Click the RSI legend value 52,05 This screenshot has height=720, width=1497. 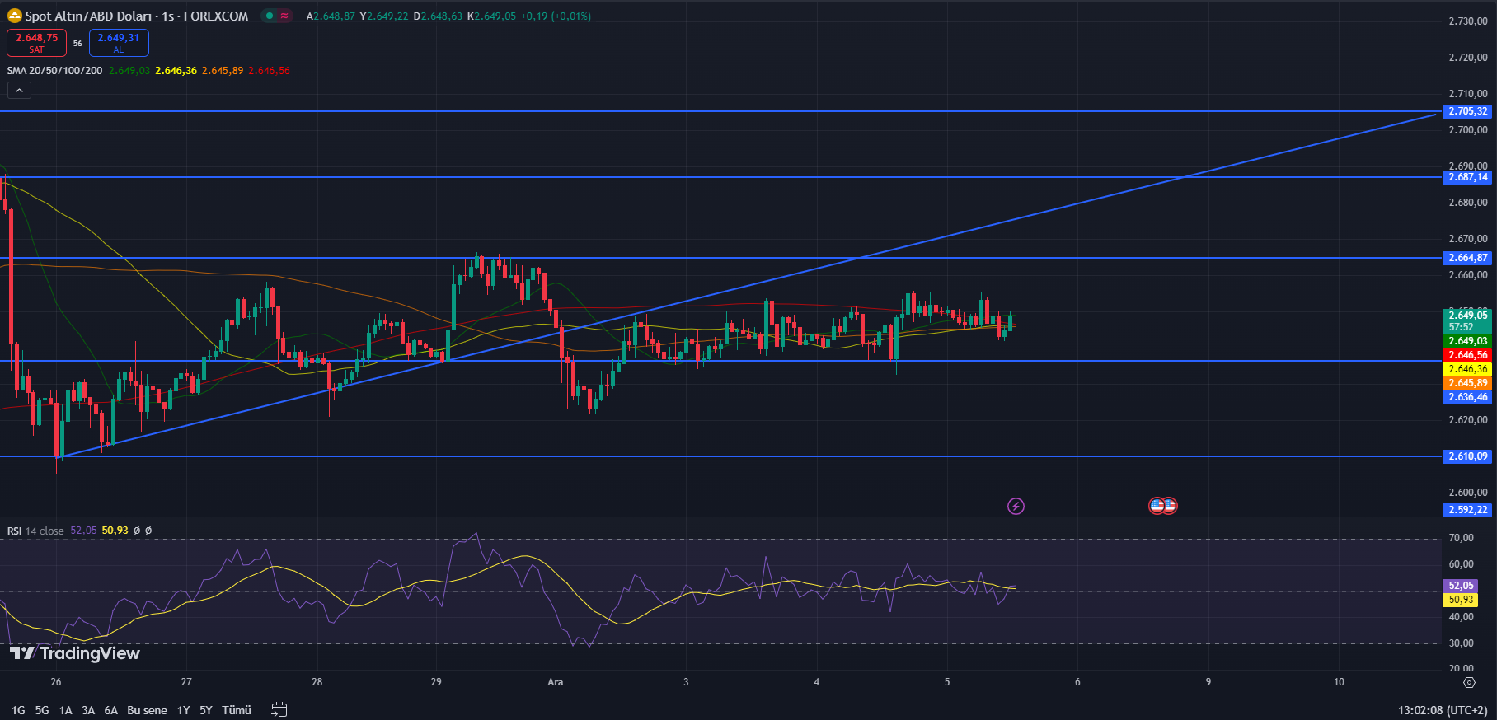point(83,531)
